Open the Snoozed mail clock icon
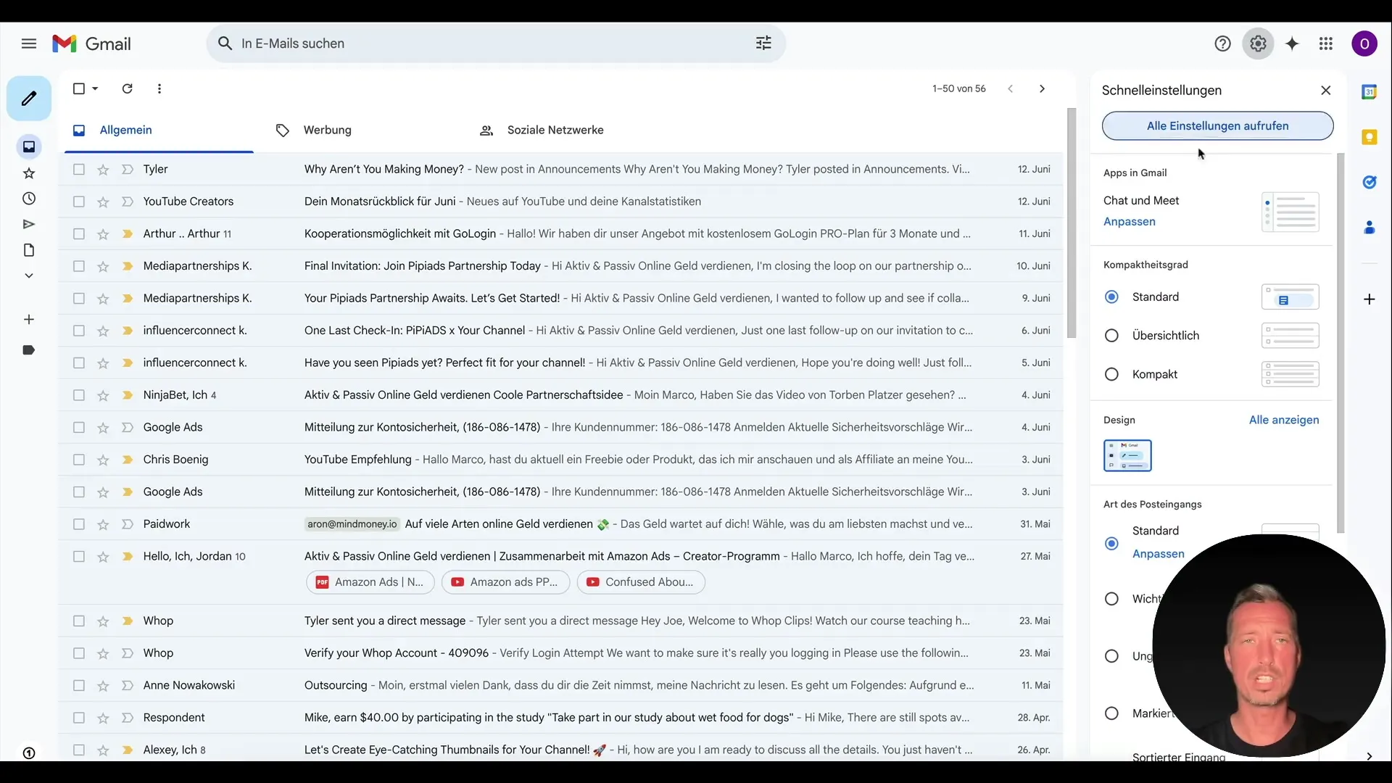 [x=28, y=199]
